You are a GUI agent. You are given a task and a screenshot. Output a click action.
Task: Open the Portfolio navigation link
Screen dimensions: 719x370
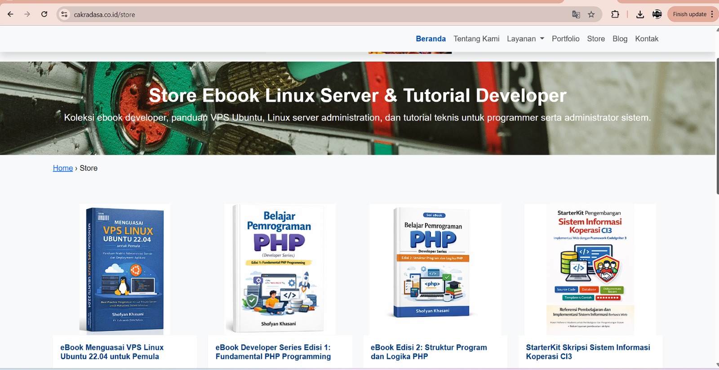[x=565, y=39]
